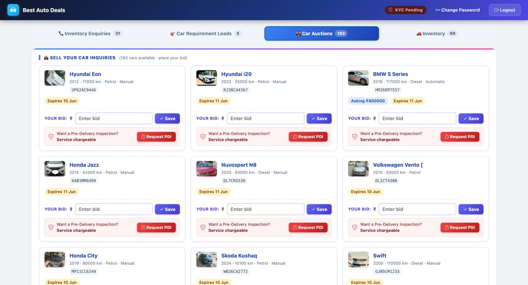Open the Inventory Enquiries tab
This screenshot has width=528, height=285.
pos(90,34)
